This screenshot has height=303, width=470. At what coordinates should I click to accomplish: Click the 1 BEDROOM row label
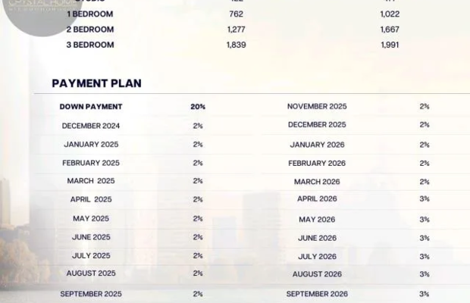90,14
